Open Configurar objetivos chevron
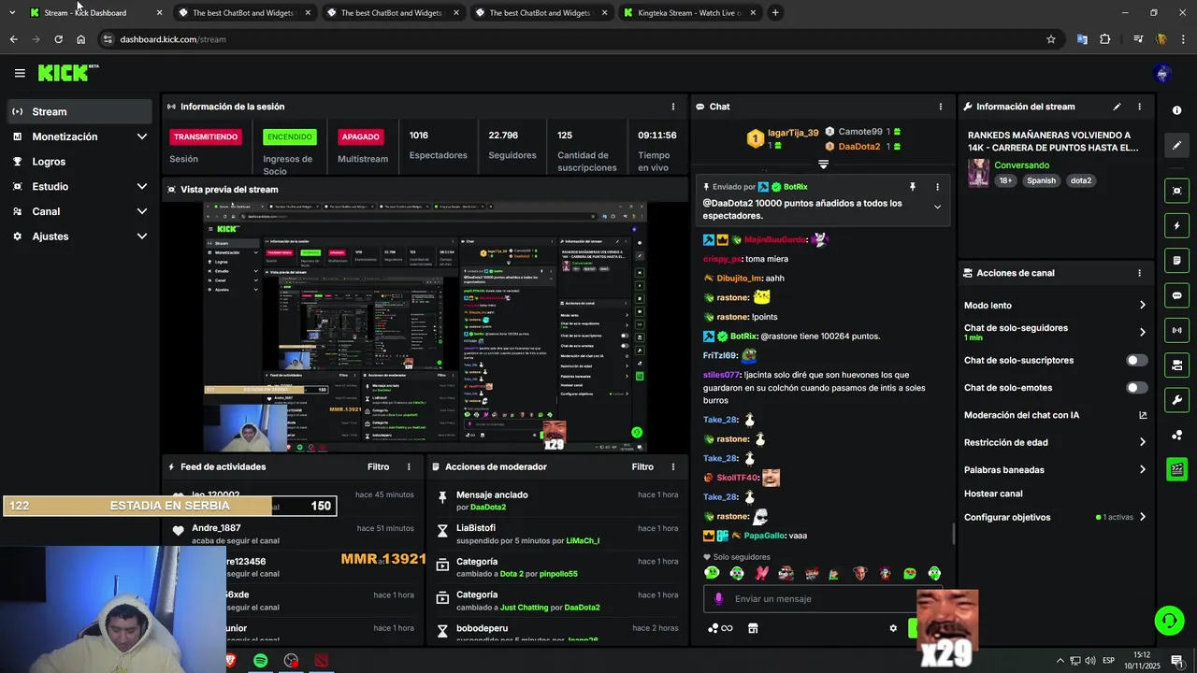The image size is (1197, 673). (x=1142, y=517)
